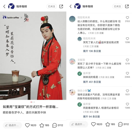This screenshot has width=132, height=129.
Task: Favorite the post using left panel star icon
Action: coord(42,125)
